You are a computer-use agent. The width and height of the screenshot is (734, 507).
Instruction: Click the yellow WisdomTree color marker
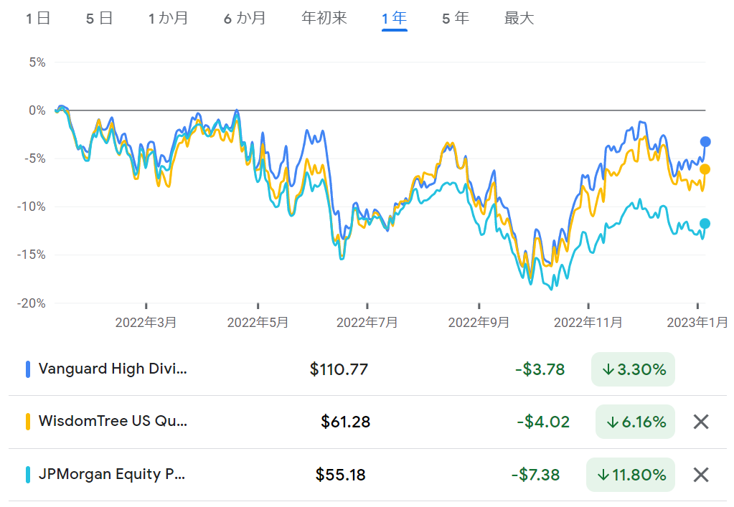click(x=28, y=422)
